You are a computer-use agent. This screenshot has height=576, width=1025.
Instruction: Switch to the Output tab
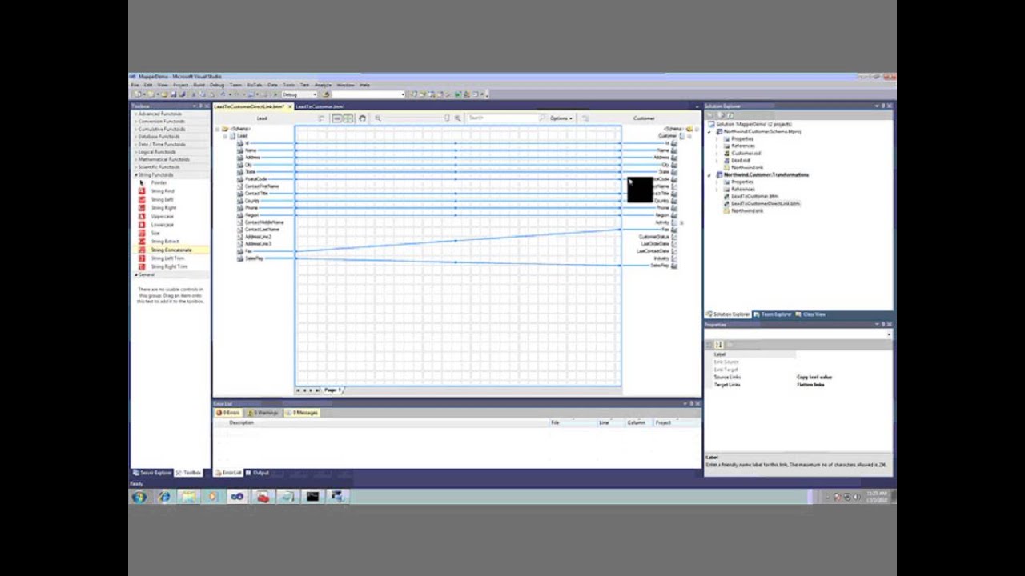point(258,474)
